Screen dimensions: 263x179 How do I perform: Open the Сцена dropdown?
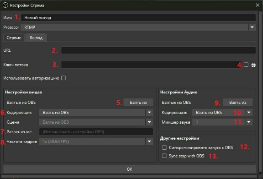click(96, 122)
